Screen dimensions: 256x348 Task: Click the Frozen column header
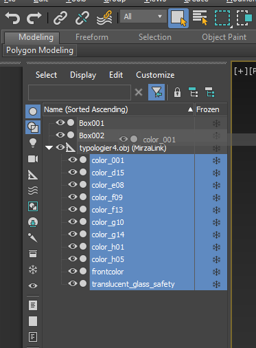211,109
